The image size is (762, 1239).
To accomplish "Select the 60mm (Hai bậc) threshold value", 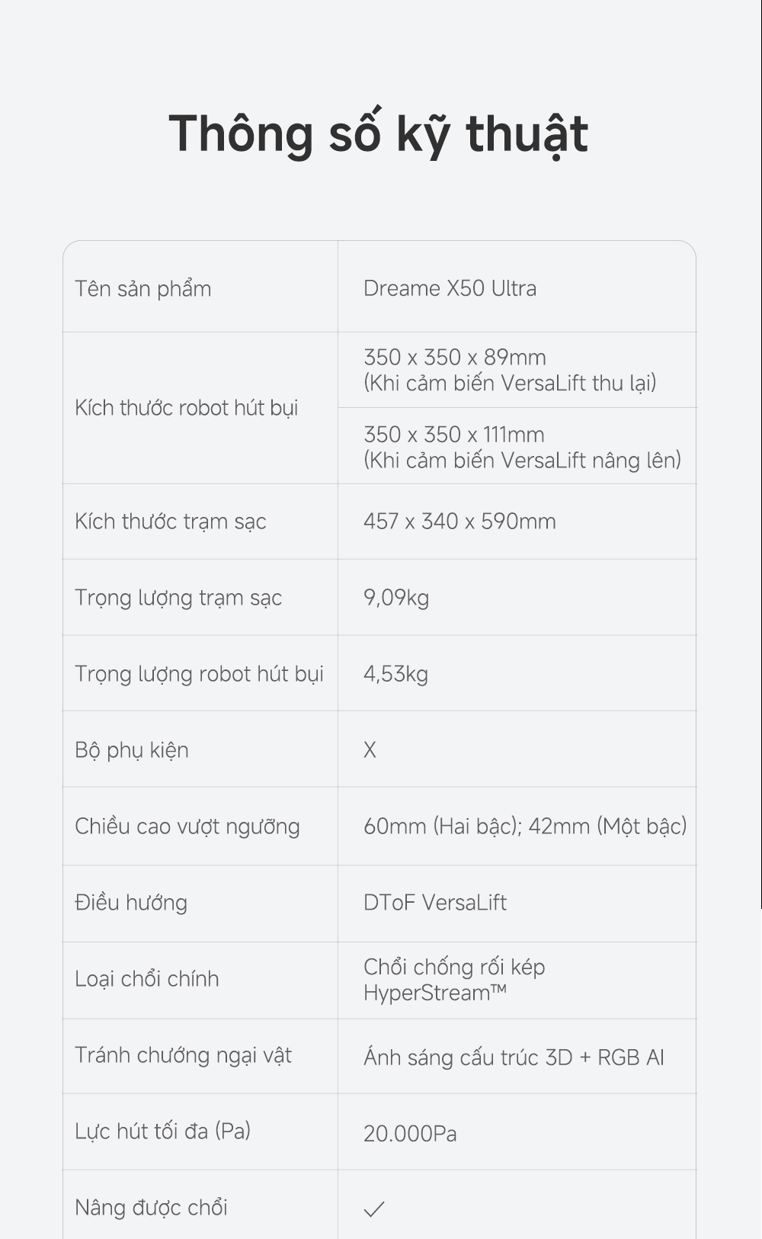I will [x=442, y=827].
